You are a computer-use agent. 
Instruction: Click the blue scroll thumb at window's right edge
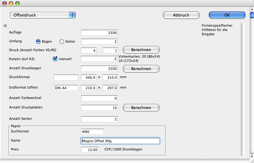[252, 15]
